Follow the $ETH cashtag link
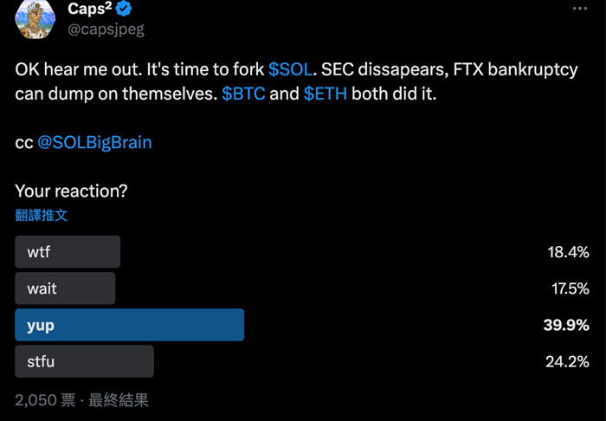This screenshot has height=421, width=606. tap(325, 93)
